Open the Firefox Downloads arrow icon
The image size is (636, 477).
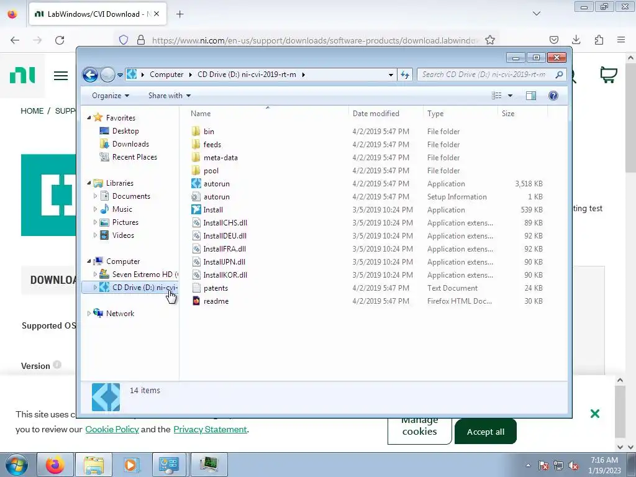[576, 40]
